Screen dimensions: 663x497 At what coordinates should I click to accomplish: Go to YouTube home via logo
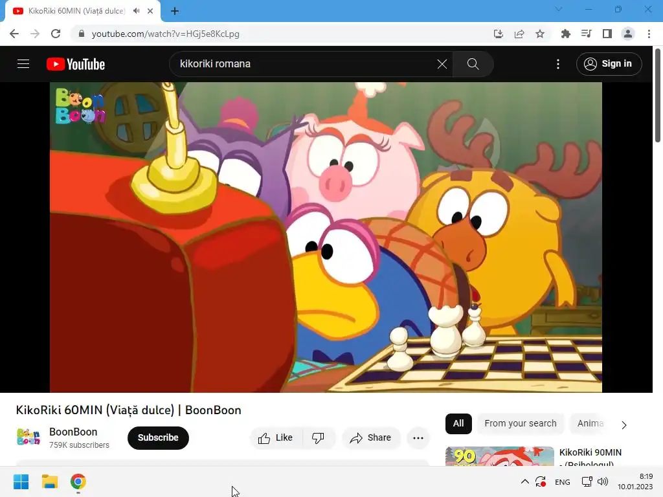point(76,64)
